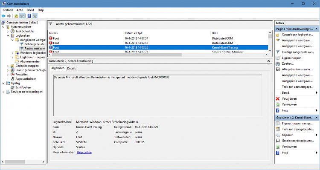The image size is (320, 170).
Task: Click upper Vernieuwen action
Action: coord(289,104)
